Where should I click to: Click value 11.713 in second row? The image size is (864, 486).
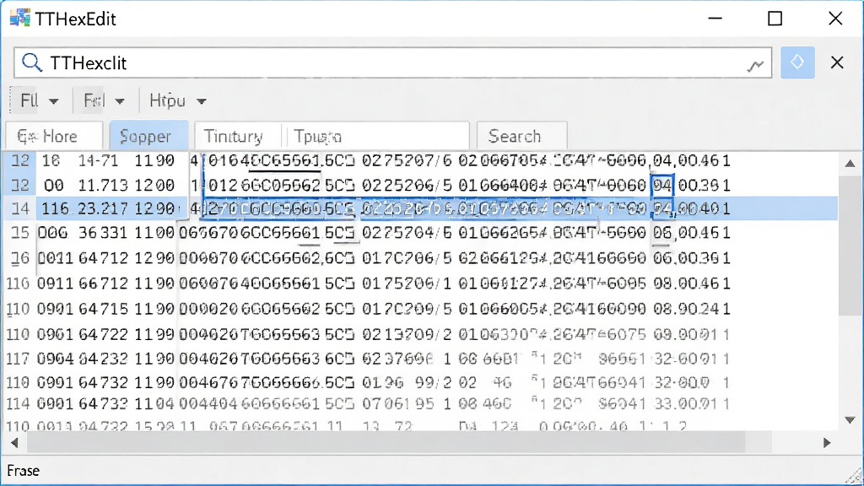(x=103, y=185)
